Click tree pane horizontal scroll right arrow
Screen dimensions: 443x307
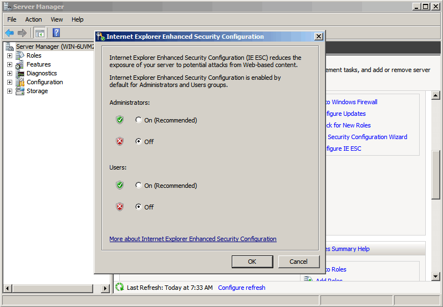pyautogui.click(x=105, y=288)
